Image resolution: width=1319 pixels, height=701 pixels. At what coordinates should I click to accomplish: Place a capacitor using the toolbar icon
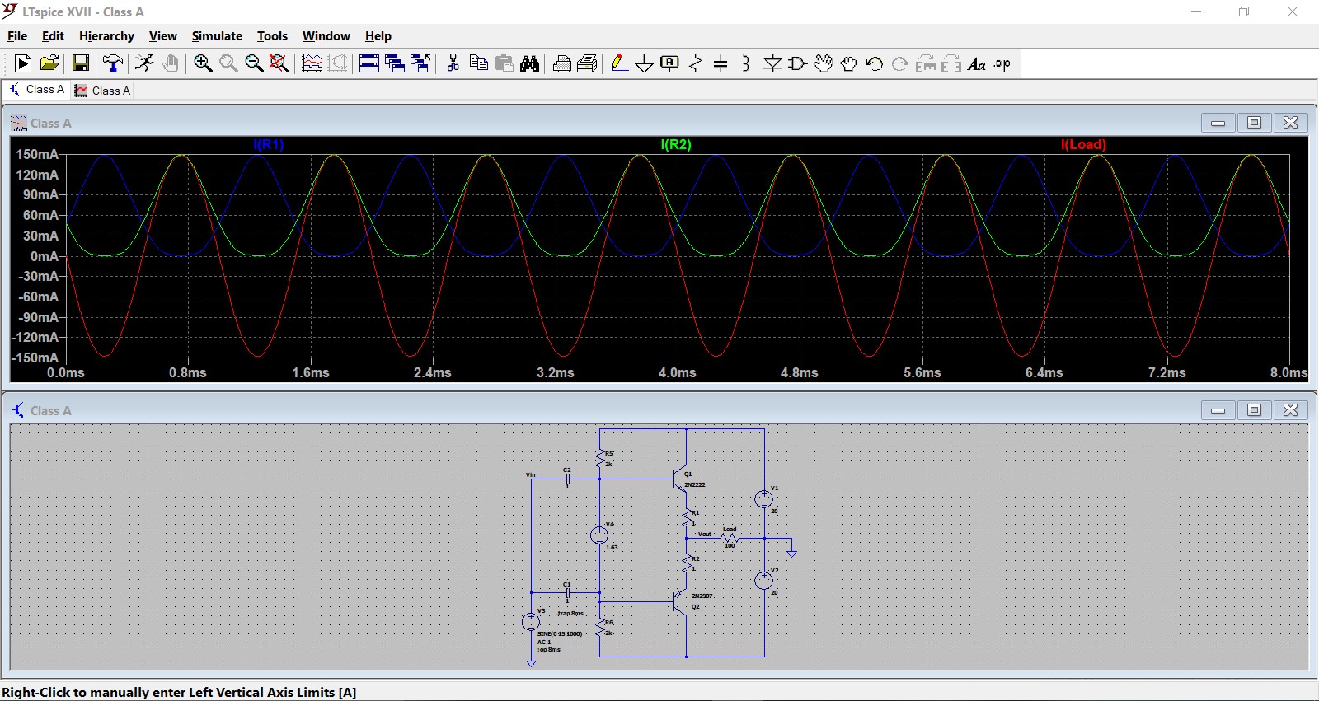click(x=721, y=63)
